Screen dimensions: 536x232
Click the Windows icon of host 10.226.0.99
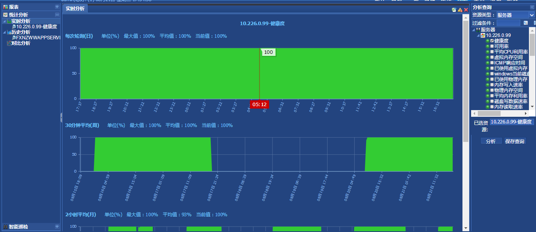[483, 35]
